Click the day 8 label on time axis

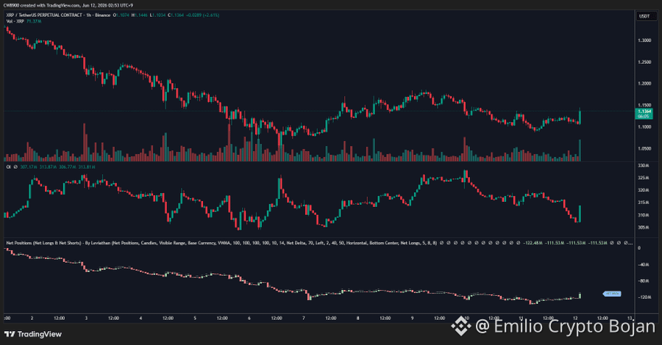tap(357, 318)
